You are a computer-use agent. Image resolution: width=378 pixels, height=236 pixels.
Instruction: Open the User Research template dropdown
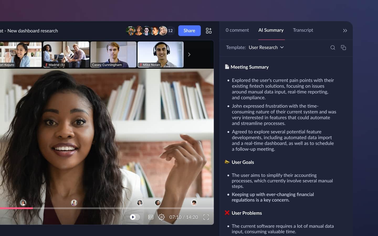tap(266, 47)
